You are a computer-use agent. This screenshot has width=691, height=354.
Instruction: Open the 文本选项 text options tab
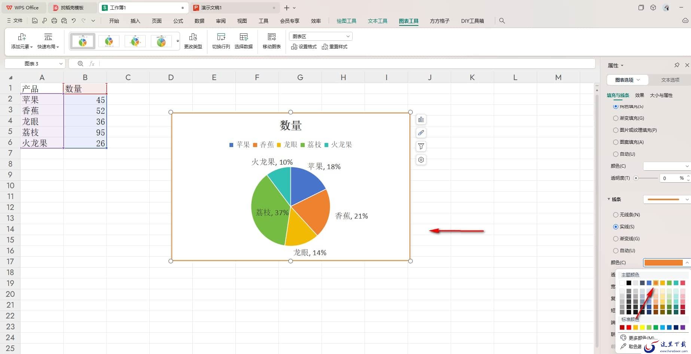point(670,80)
